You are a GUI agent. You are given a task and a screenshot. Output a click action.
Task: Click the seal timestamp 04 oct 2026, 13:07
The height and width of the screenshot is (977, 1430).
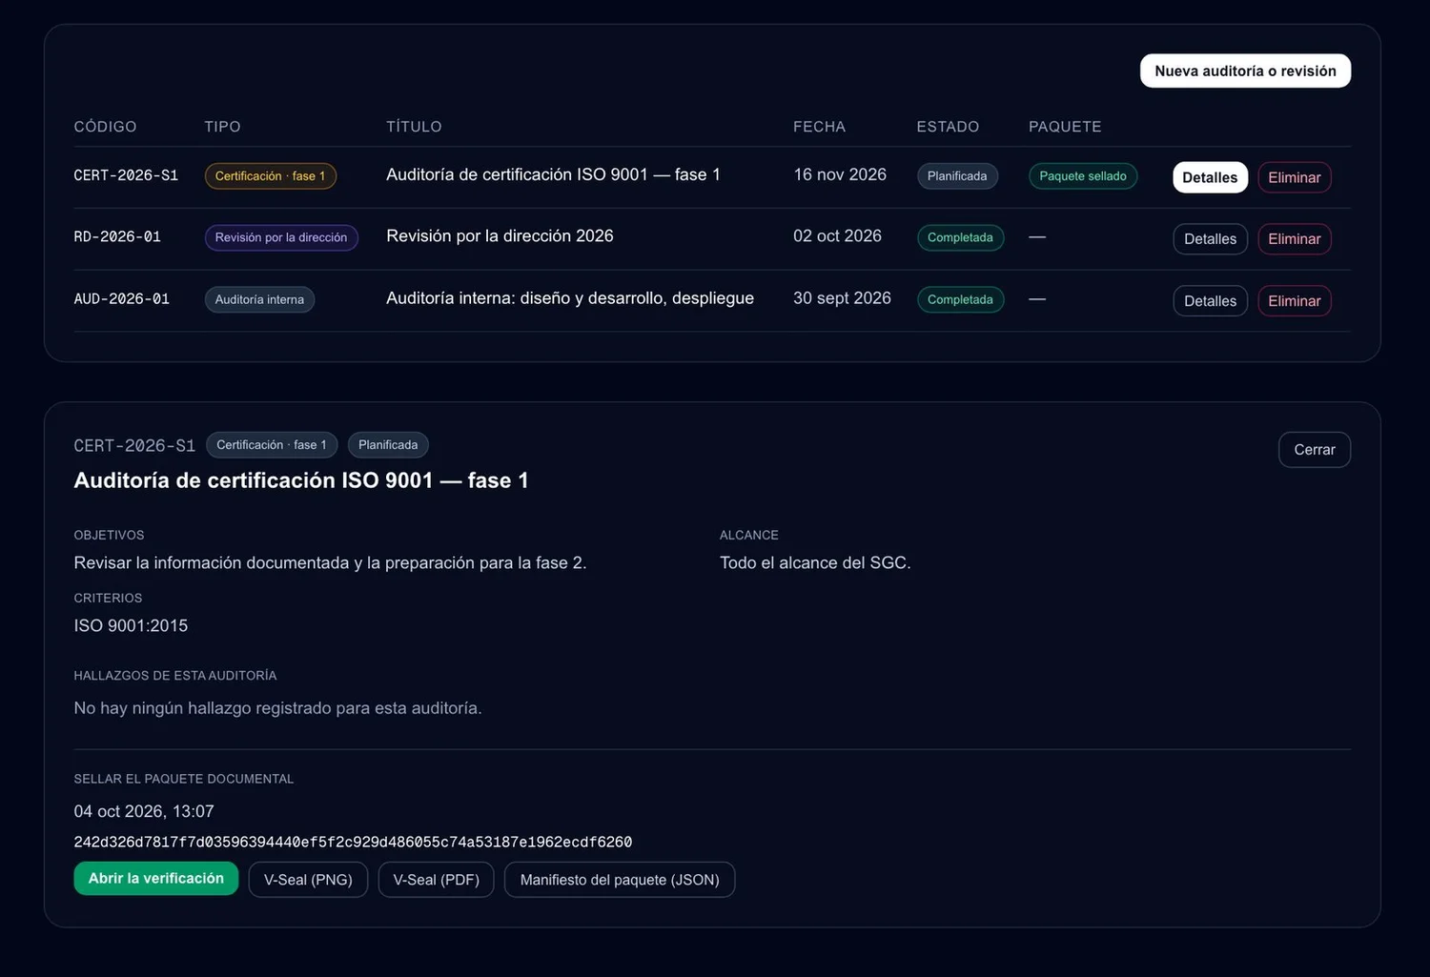point(144,811)
